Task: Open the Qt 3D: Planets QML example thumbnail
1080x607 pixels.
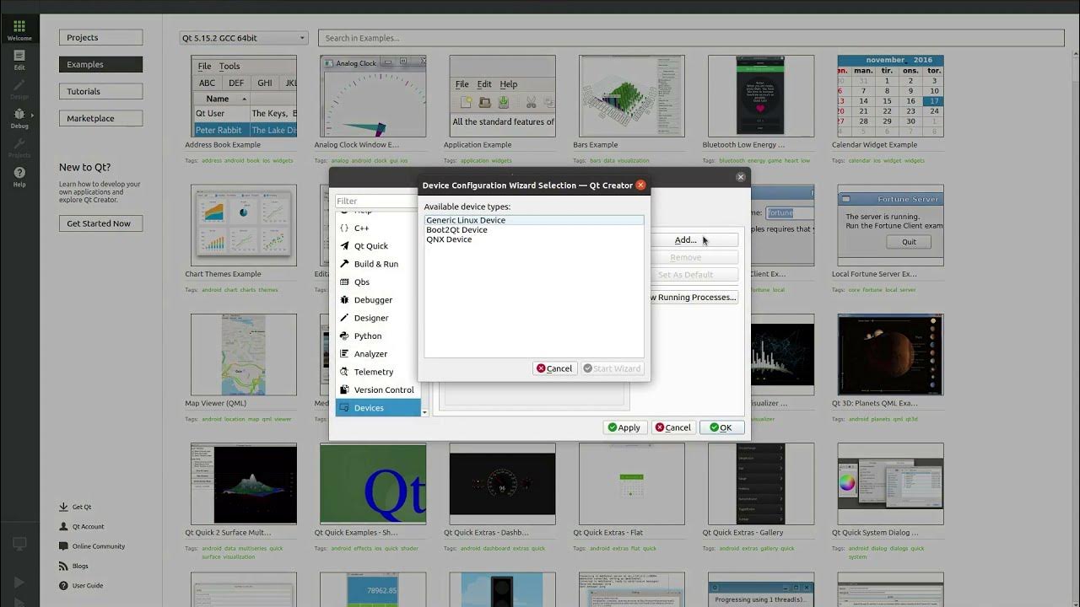Action: coord(890,354)
